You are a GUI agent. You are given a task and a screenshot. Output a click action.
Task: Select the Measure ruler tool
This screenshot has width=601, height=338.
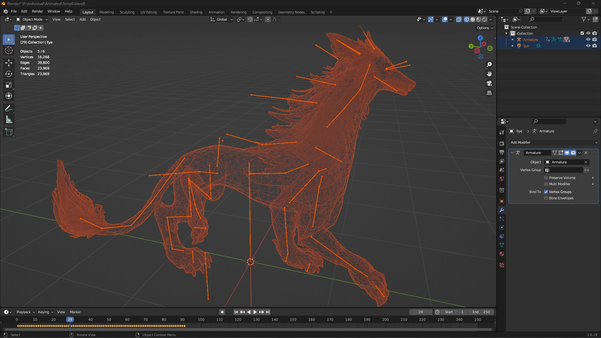9,120
